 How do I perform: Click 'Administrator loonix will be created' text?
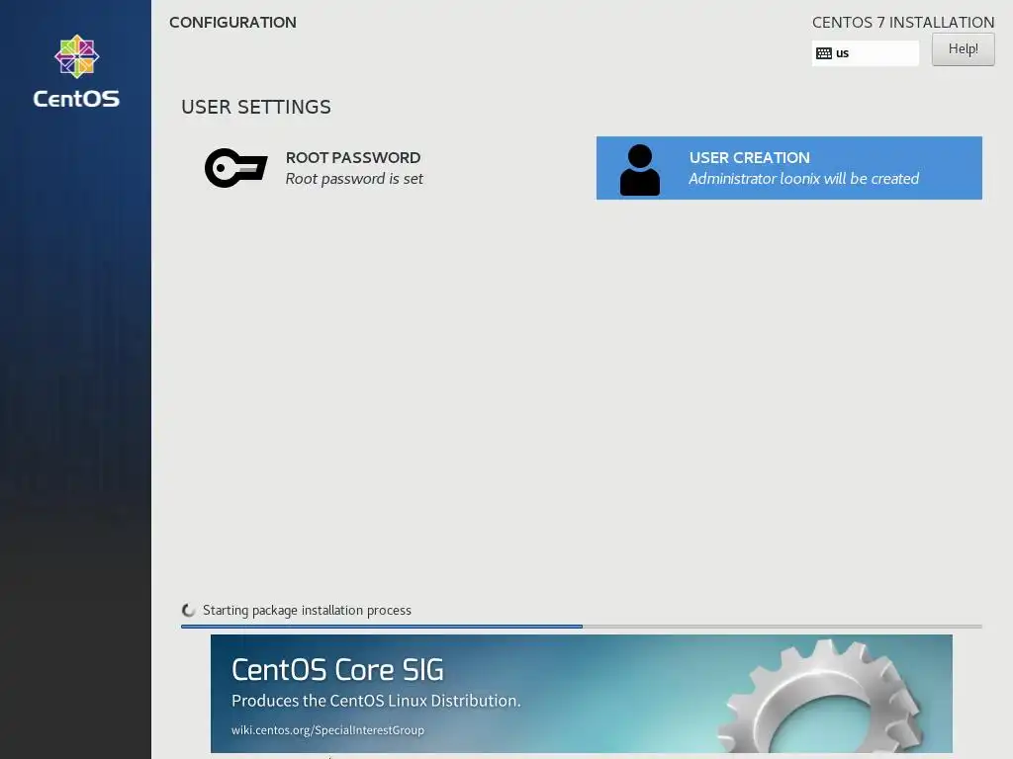point(803,179)
